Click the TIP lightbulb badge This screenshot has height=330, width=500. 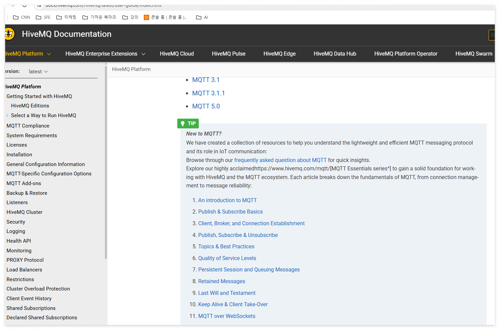[x=188, y=123]
